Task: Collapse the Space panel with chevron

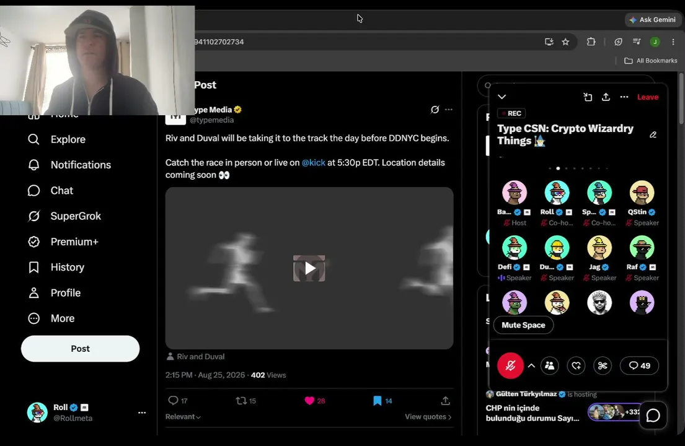Action: click(502, 97)
